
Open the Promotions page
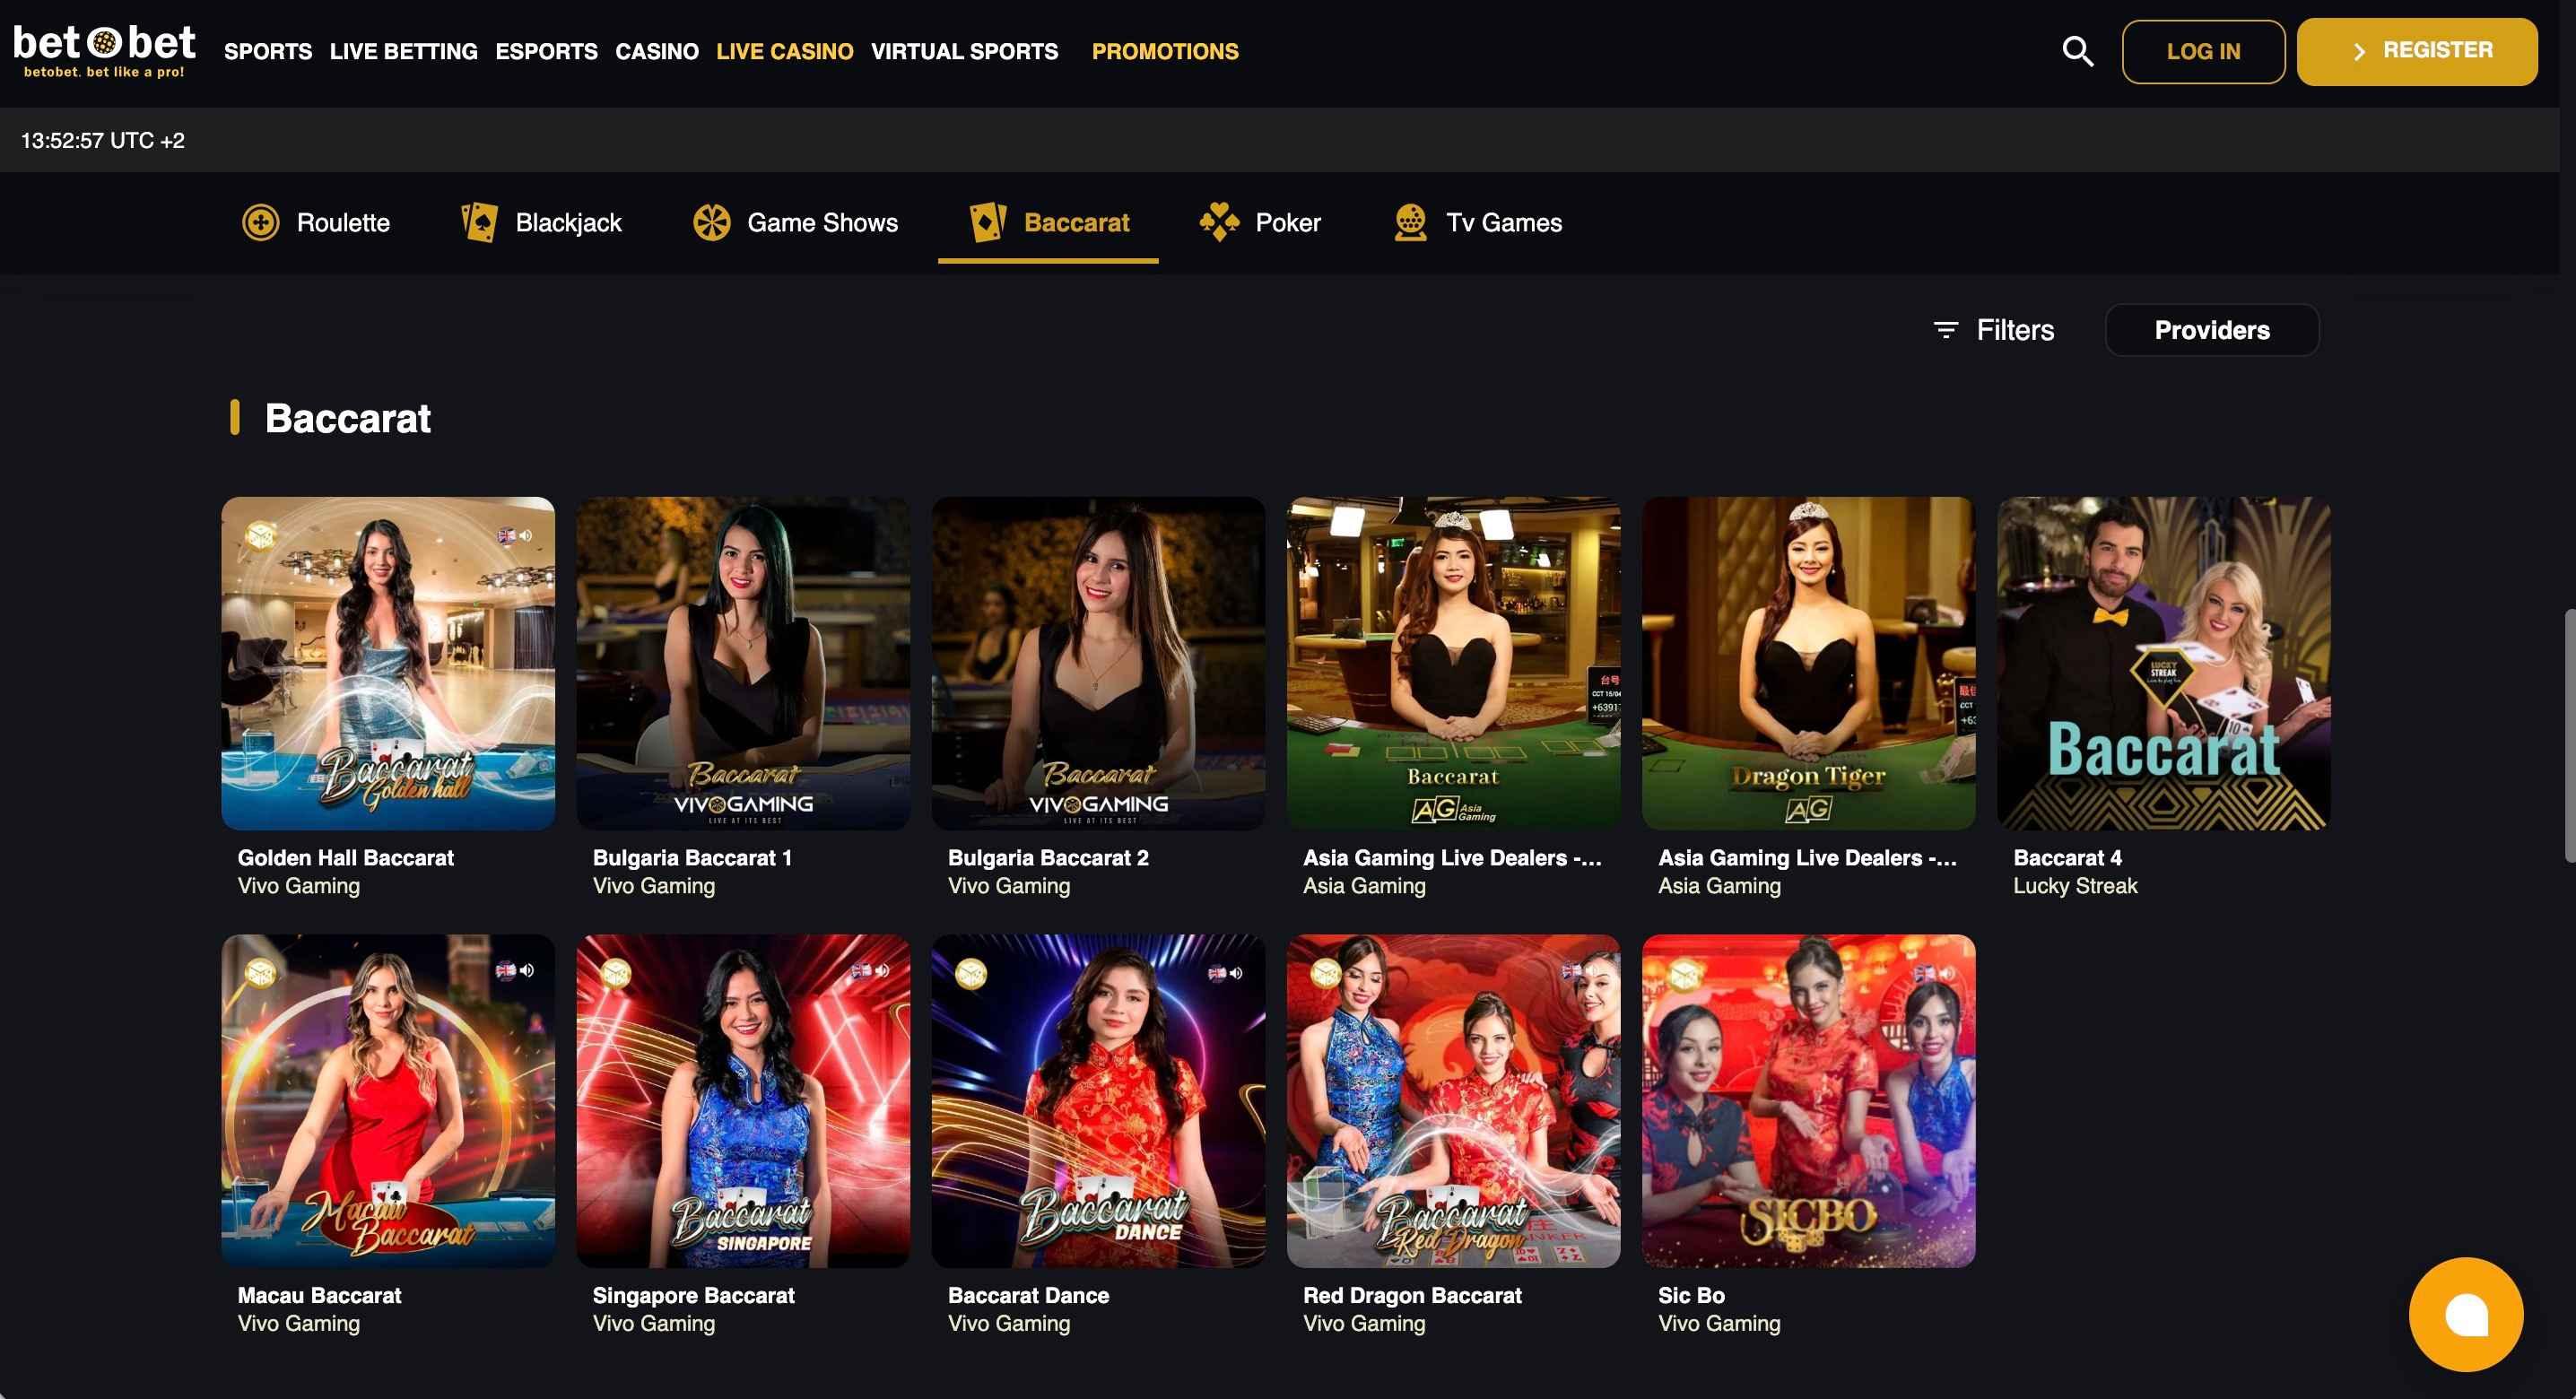(x=1165, y=51)
